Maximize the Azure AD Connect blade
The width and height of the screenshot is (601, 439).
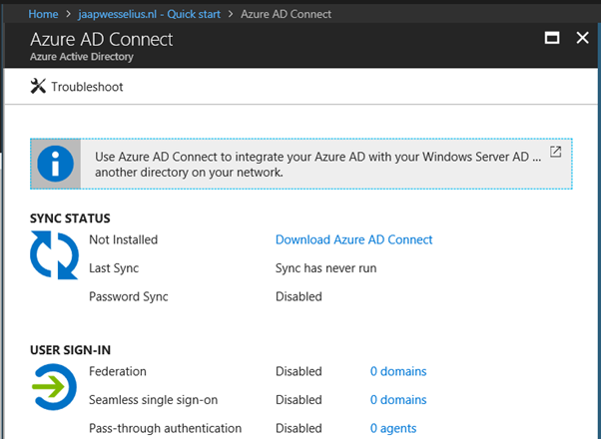tap(552, 38)
